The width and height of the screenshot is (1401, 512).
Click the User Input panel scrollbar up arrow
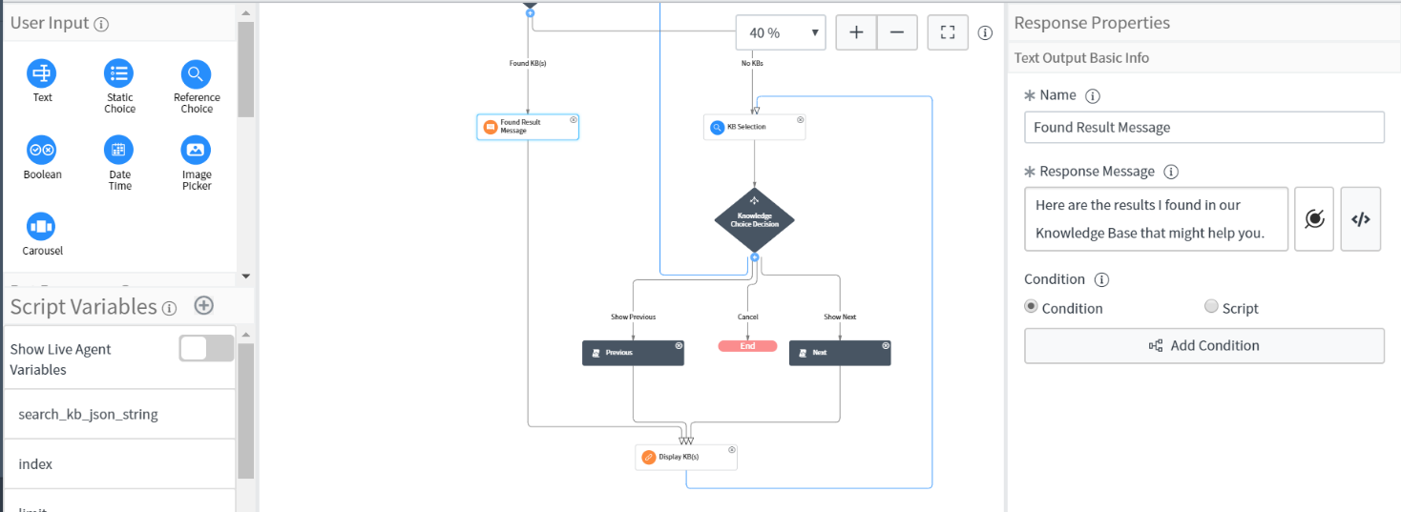pyautogui.click(x=245, y=12)
